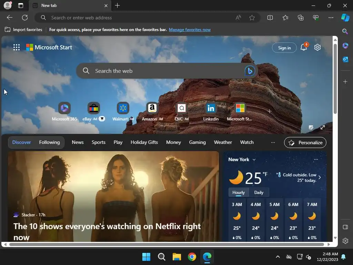The height and width of the screenshot is (265, 353).
Task: Open the notifications bell with 8 badge
Action: click(x=304, y=47)
